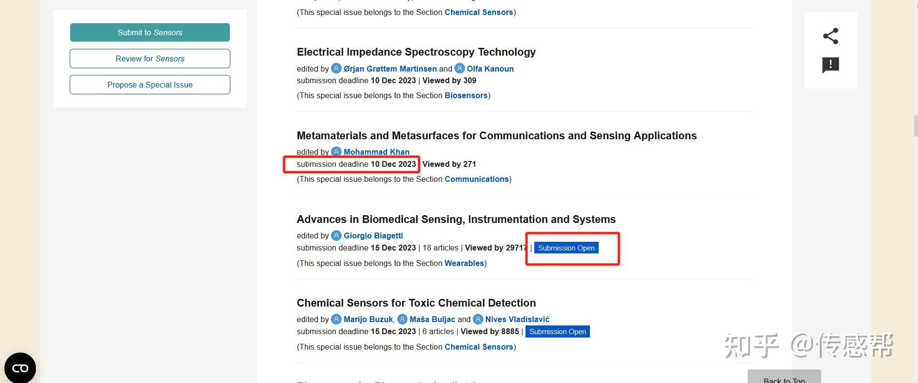
Task: Click the profile icon beside Giorgio Biagetti
Action: pos(336,236)
